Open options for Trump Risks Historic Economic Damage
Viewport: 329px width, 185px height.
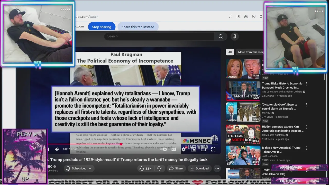coord(307,84)
